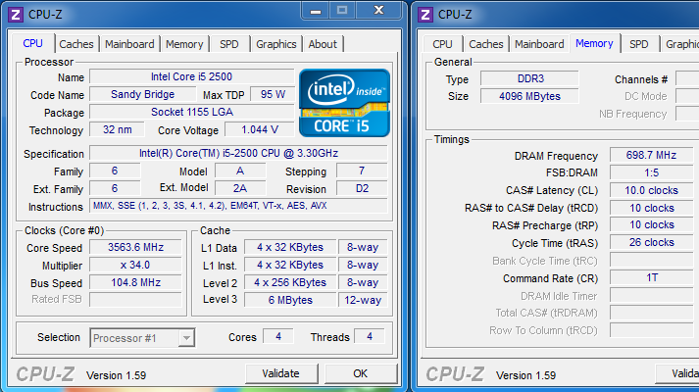Select the Memory tab in left window
This screenshot has height=392, width=699.
pyautogui.click(x=184, y=44)
